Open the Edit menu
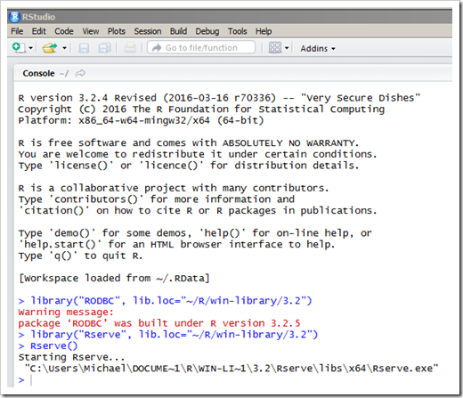463x398 pixels. (x=39, y=31)
